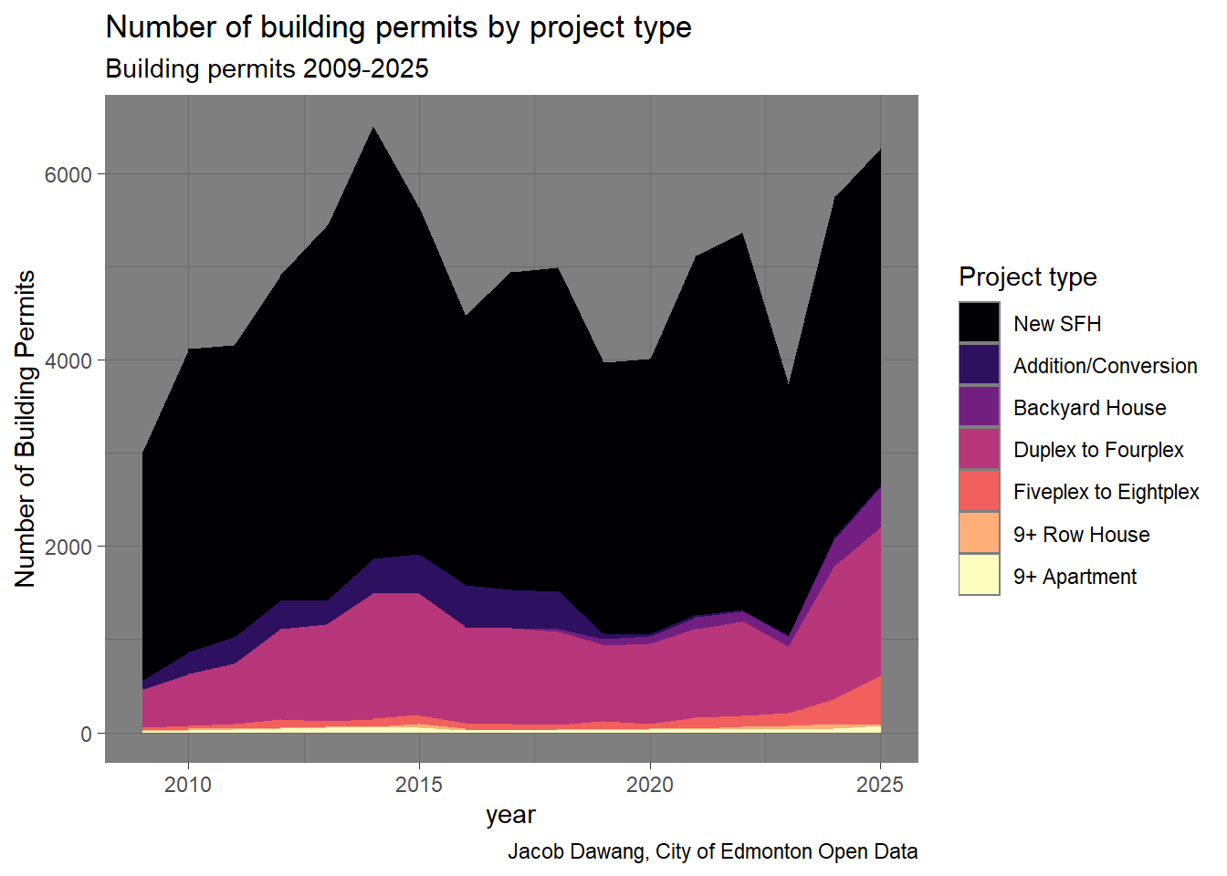
Task: Click the 2000 tick label on y-axis
Action: (68, 547)
